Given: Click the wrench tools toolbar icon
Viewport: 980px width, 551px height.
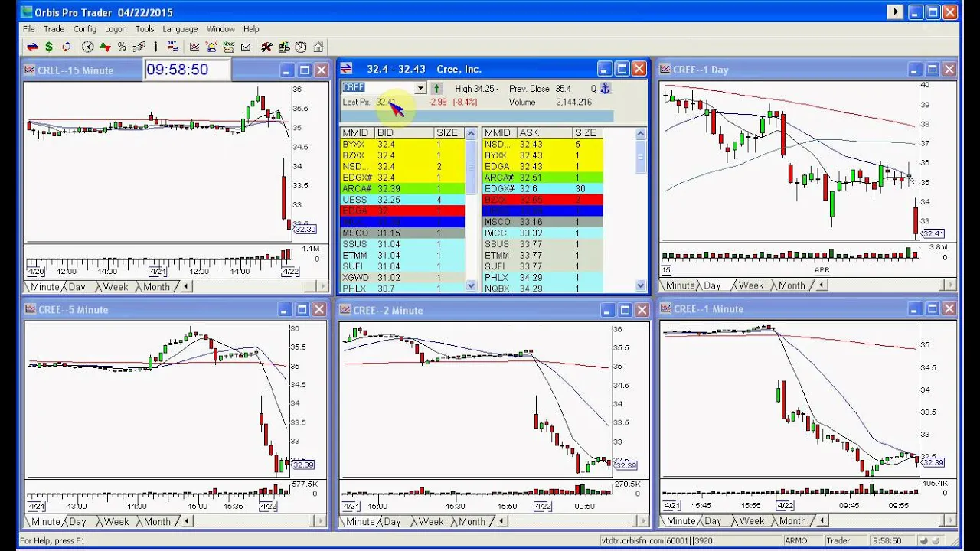Looking at the screenshot, I should click(266, 47).
